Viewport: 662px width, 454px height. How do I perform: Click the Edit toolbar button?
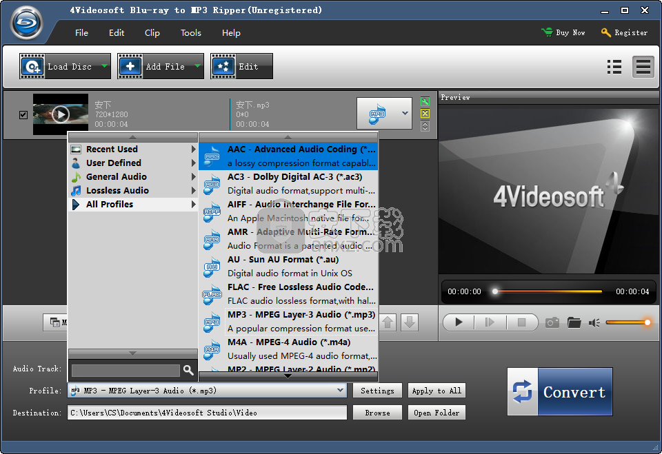click(241, 66)
